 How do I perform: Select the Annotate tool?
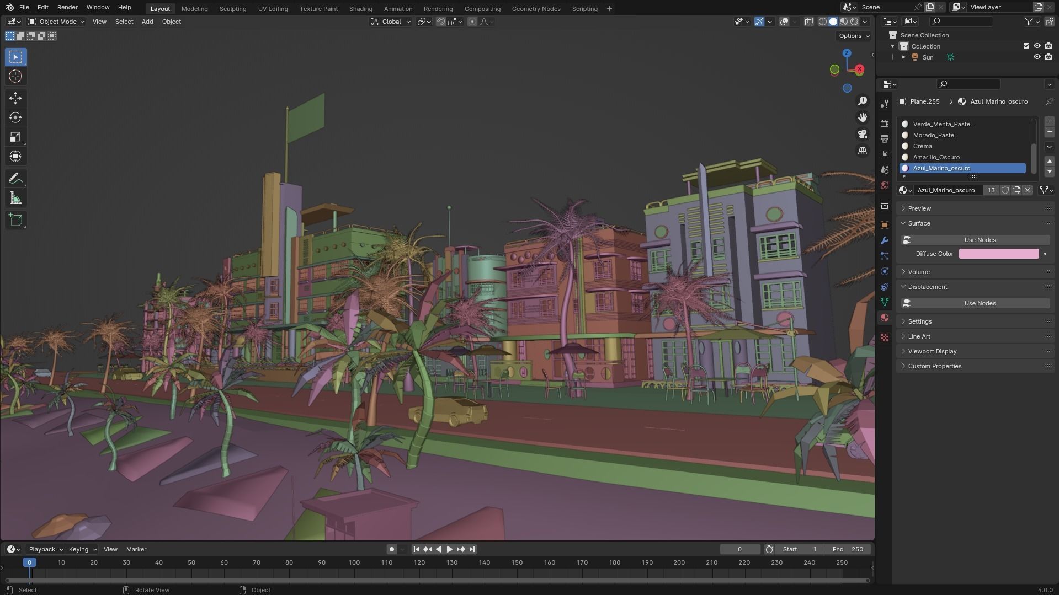coord(15,178)
